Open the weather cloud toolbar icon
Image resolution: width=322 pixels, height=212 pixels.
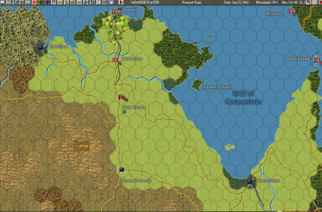pyautogui.click(x=111, y=2)
